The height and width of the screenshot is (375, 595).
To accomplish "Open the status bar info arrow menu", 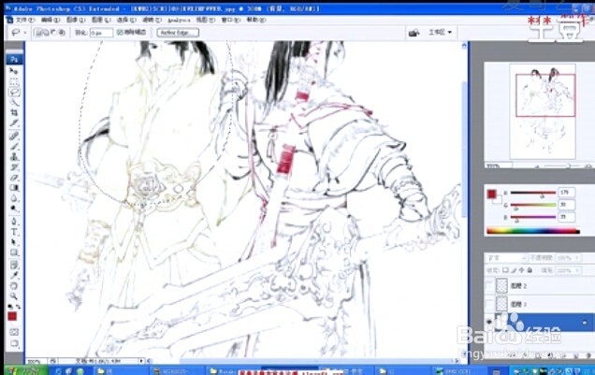I will [x=141, y=361].
